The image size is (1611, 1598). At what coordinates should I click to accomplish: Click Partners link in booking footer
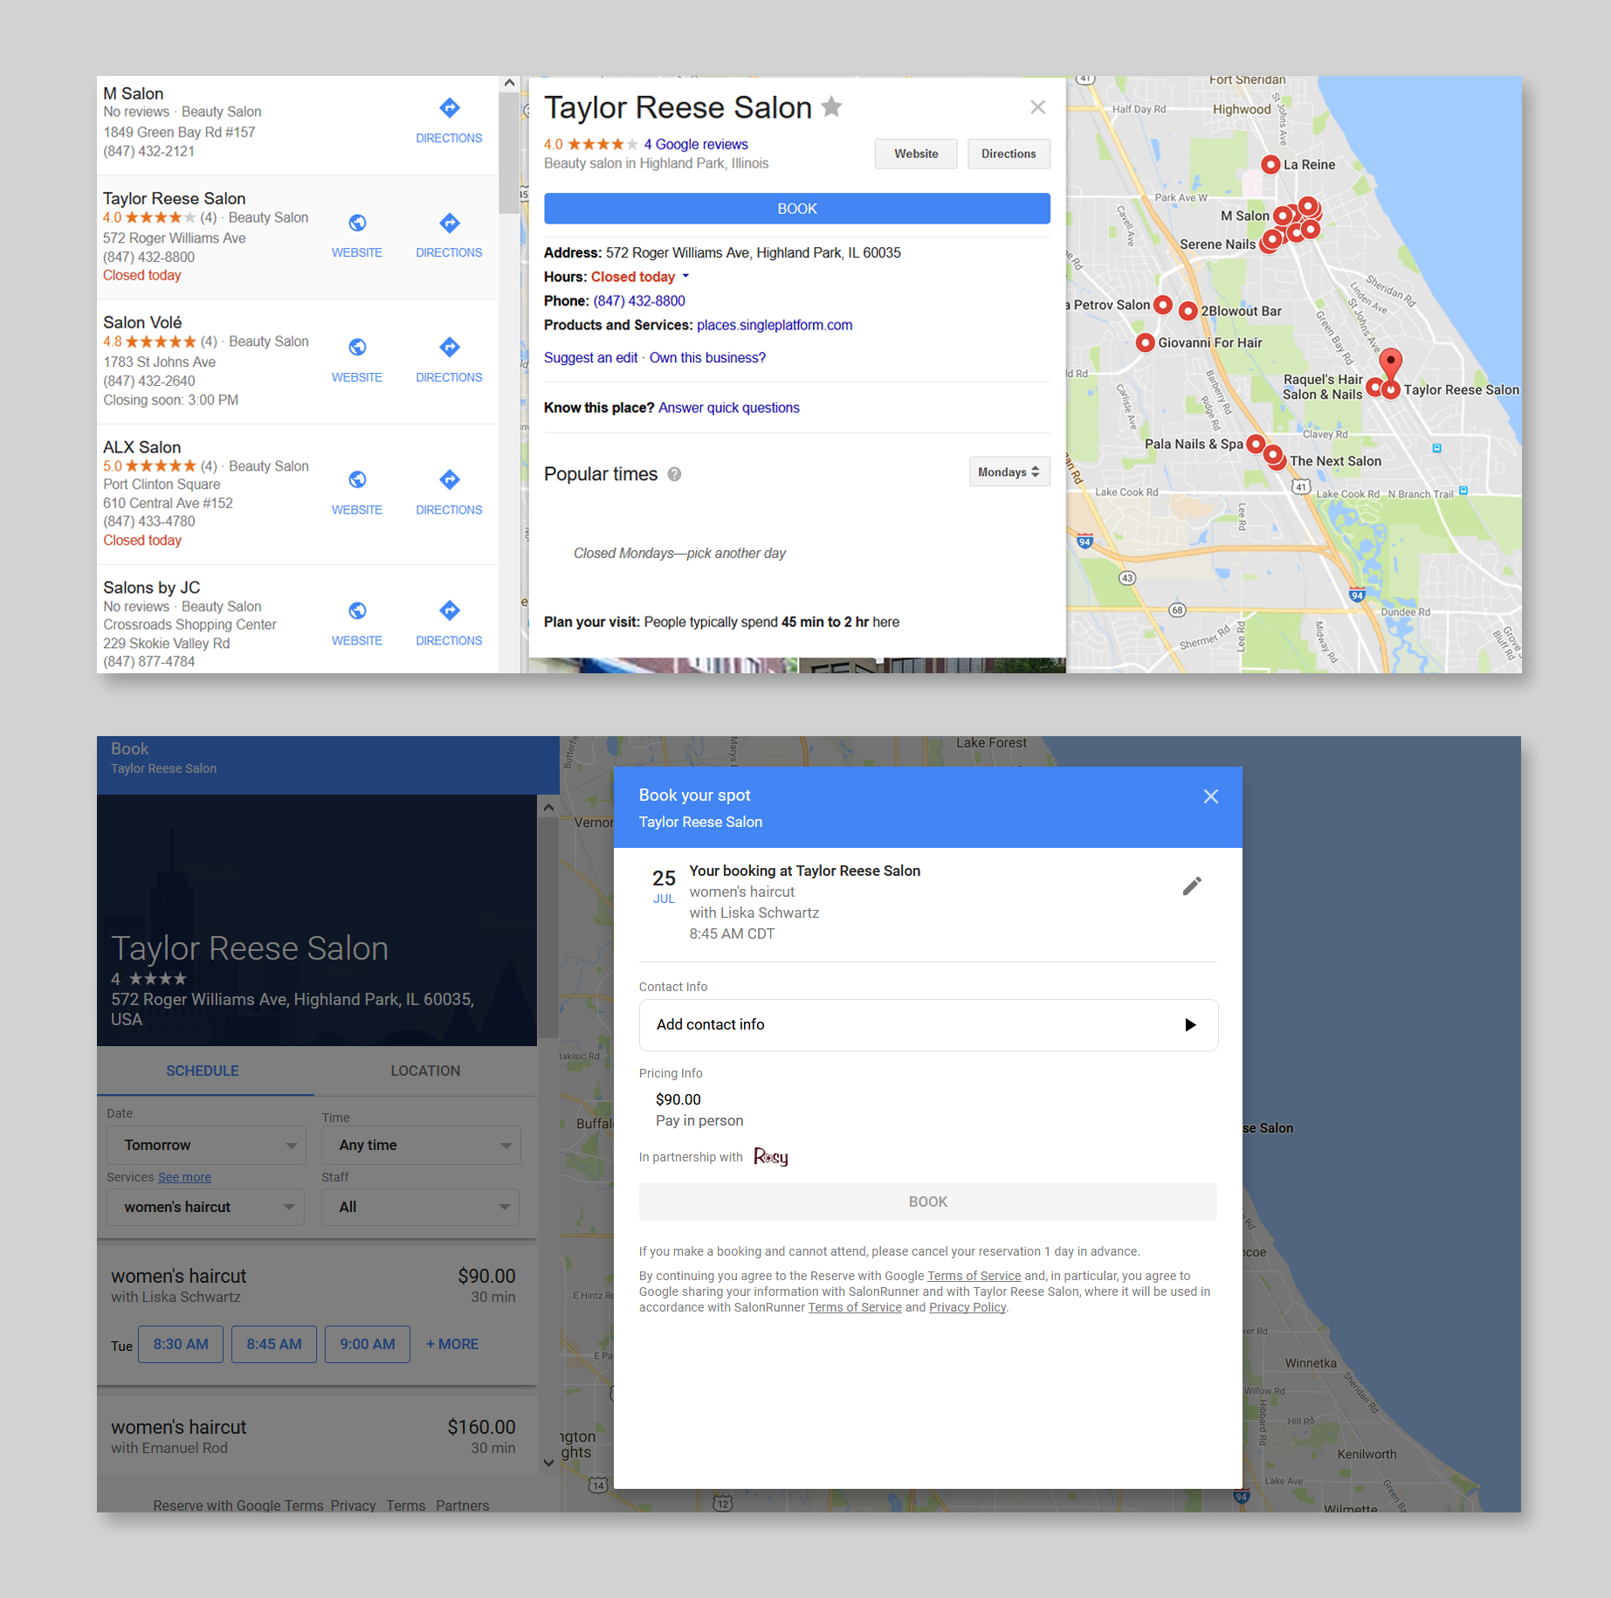(x=463, y=1505)
